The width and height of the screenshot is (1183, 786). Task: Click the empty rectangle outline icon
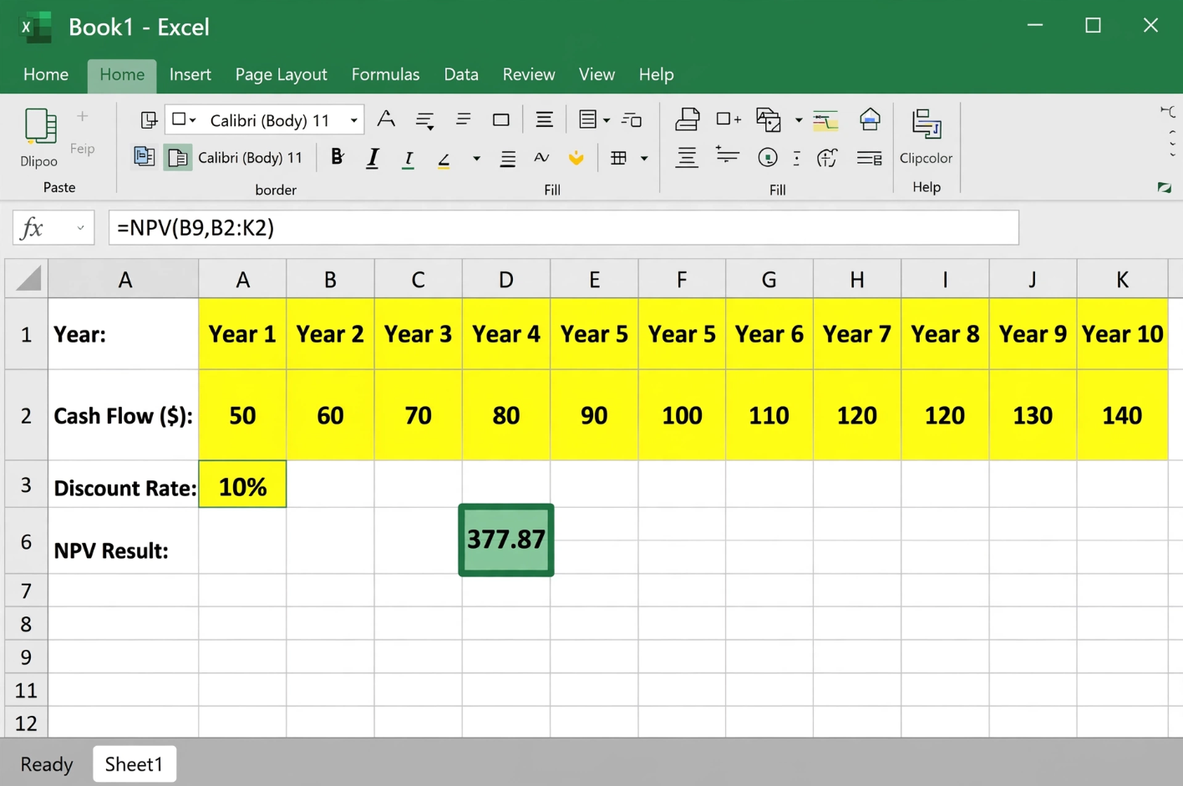[501, 120]
